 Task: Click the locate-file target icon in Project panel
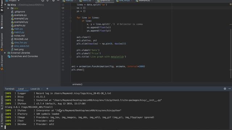pos(43,1)
